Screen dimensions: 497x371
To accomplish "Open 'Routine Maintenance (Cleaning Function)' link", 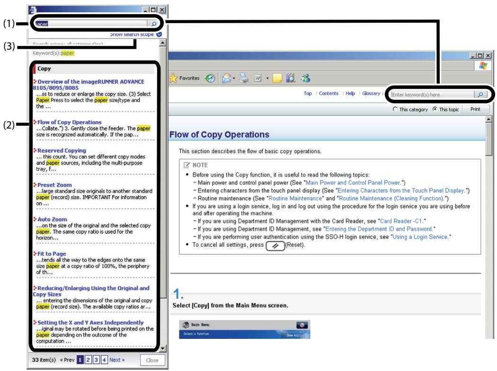I will [392, 198].
